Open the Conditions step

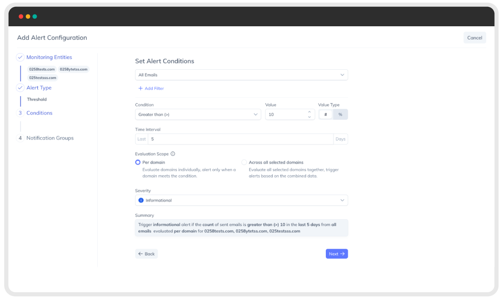(39, 113)
